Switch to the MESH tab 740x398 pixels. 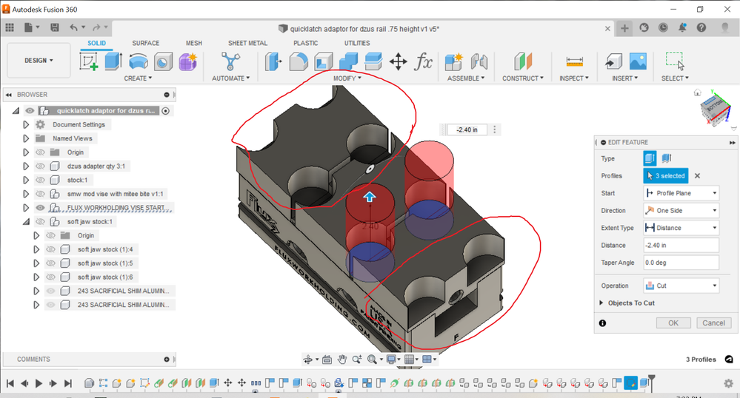pos(193,43)
